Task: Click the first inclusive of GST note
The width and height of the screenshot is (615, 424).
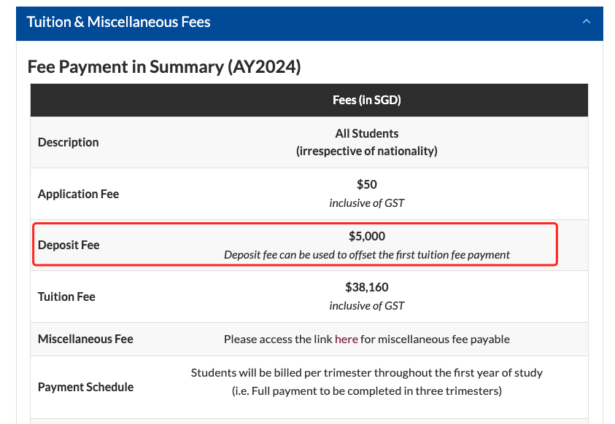Action: (367, 203)
